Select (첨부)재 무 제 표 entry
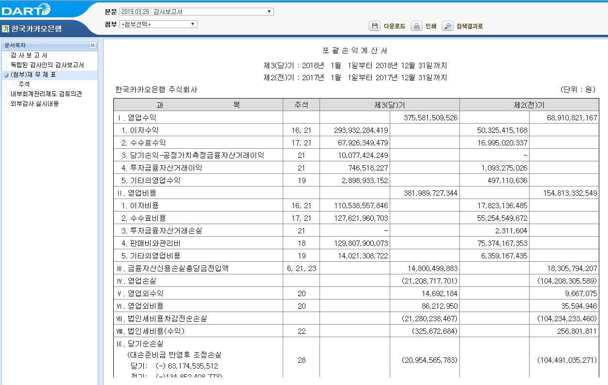 (x=33, y=75)
